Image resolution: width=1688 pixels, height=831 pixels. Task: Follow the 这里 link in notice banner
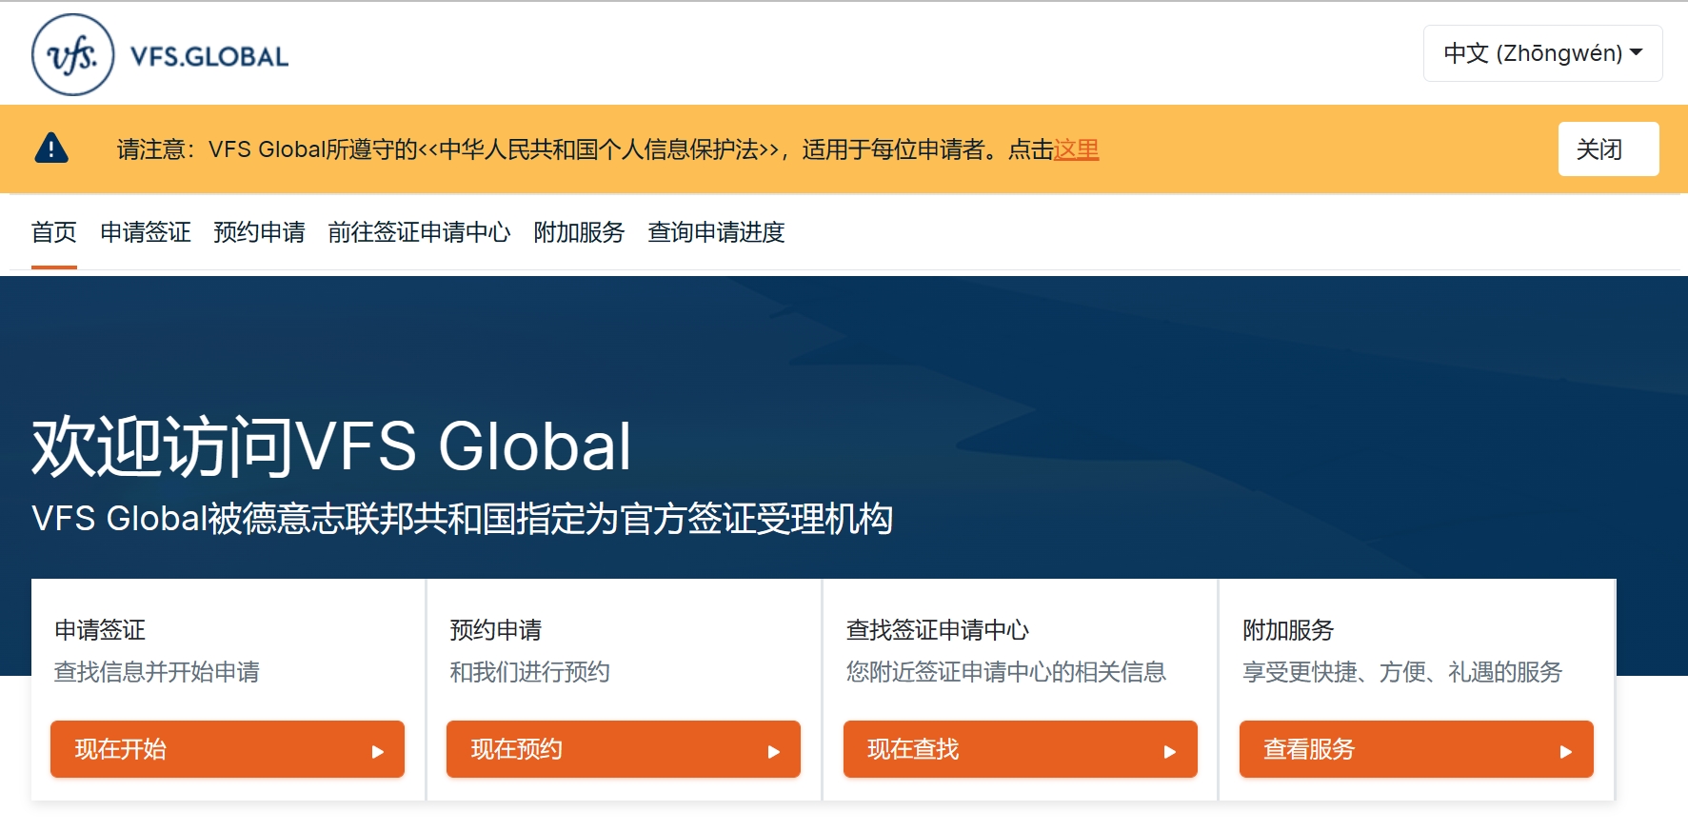(x=1076, y=149)
